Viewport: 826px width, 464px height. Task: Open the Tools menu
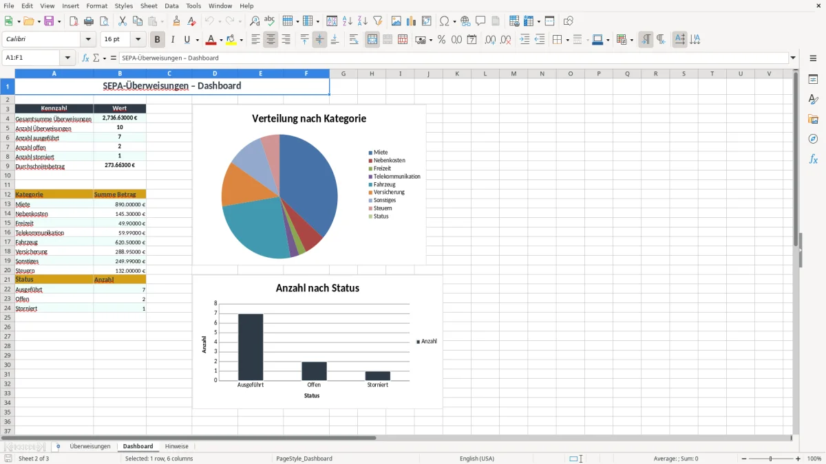click(x=193, y=5)
